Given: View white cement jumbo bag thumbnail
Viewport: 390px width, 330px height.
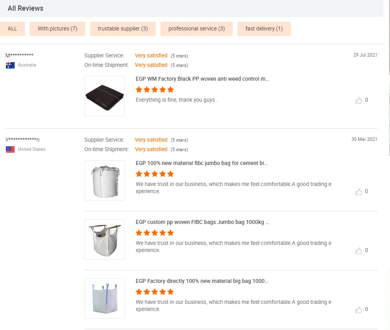Looking at the screenshot, I should [105, 180].
